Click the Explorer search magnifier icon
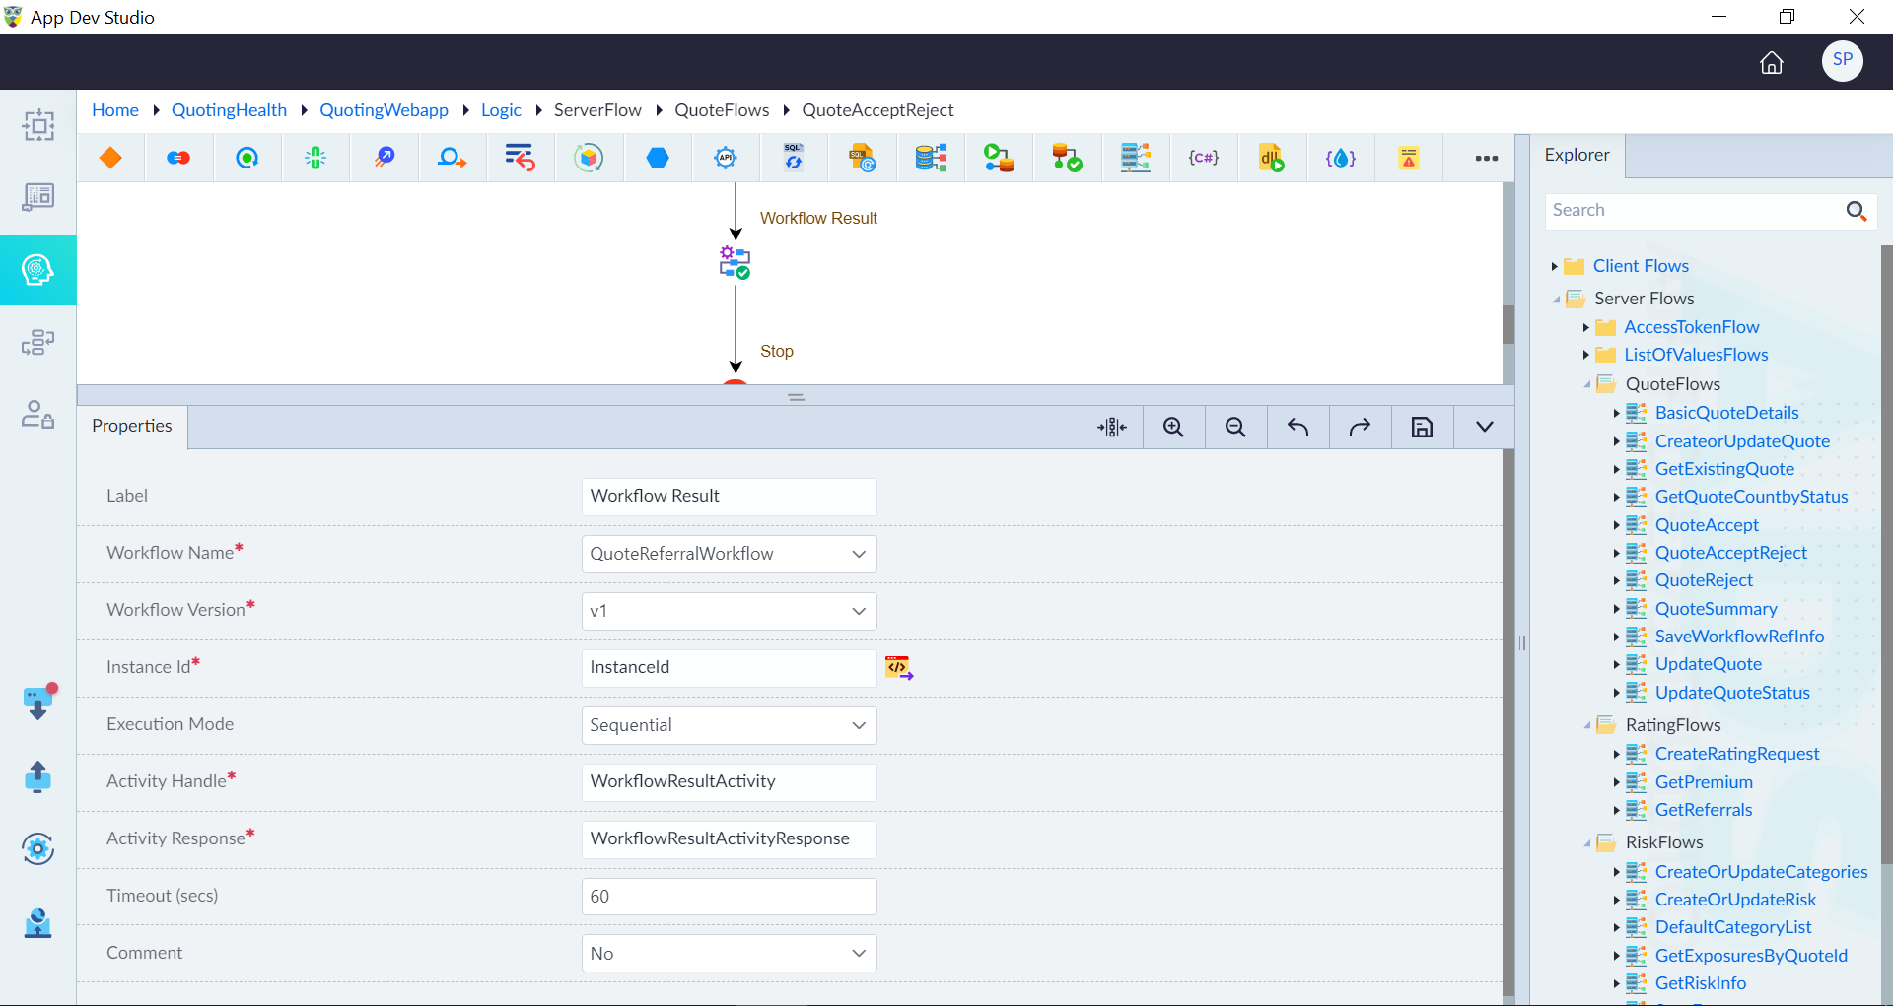The width and height of the screenshot is (1893, 1006). pos(1856,210)
